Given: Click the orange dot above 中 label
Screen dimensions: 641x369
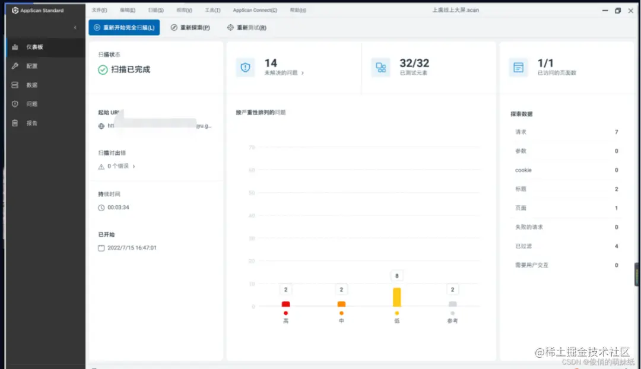Looking at the screenshot, I should pyautogui.click(x=341, y=313).
